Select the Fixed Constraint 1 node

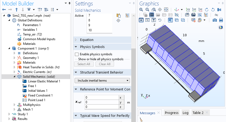pyautogui.click(x=40, y=95)
